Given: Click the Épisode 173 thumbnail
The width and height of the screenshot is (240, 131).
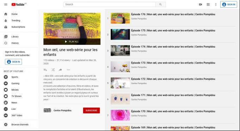Looking at the screenshot, I should click(120, 67).
